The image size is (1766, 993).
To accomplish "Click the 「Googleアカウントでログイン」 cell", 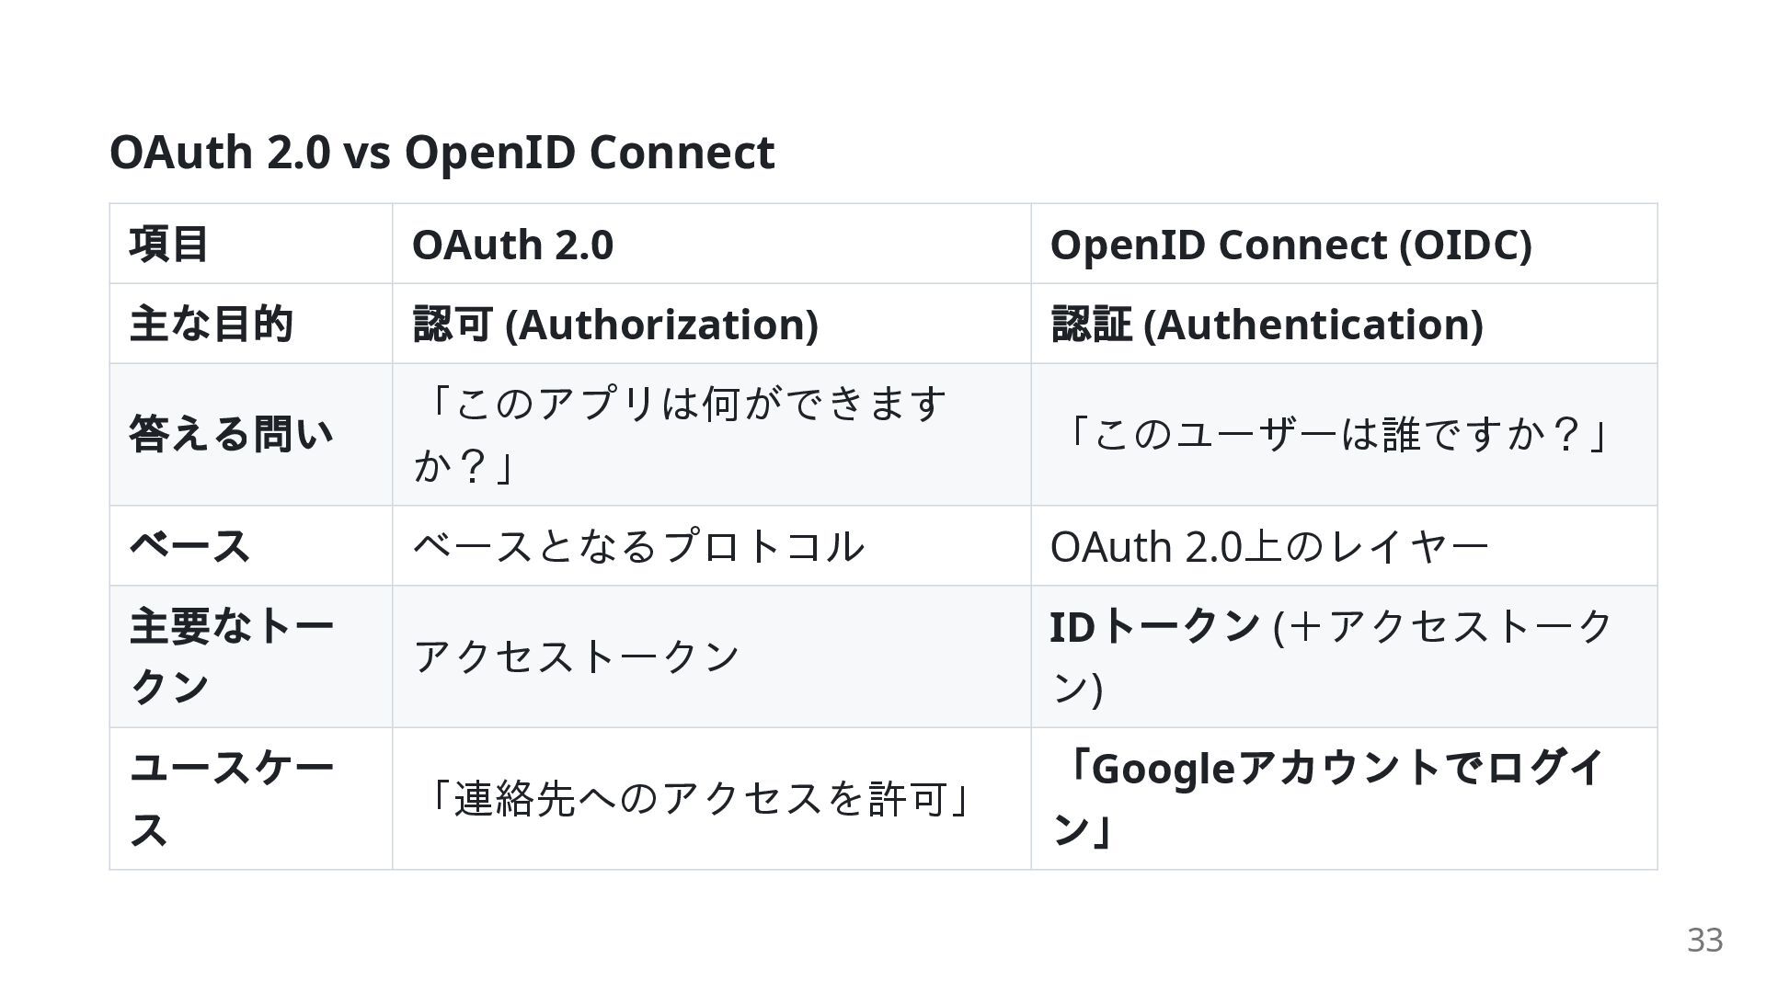I will point(1330,798).
